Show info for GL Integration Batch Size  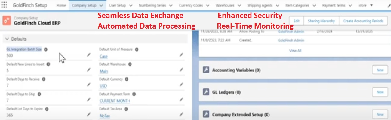(x=46, y=49)
